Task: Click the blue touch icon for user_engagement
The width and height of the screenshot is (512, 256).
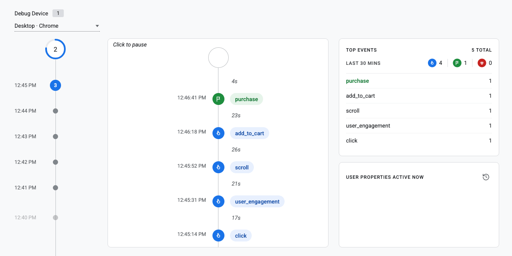Action: coord(218,201)
